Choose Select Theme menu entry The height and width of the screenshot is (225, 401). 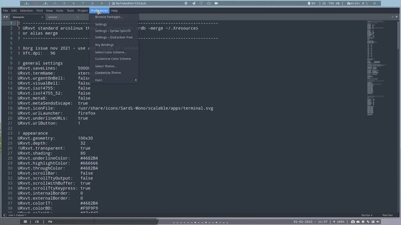[x=105, y=66]
